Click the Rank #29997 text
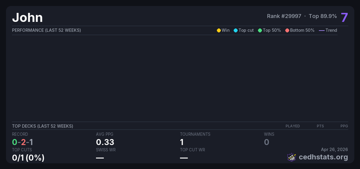The height and width of the screenshot is (169, 360). tap(284, 16)
